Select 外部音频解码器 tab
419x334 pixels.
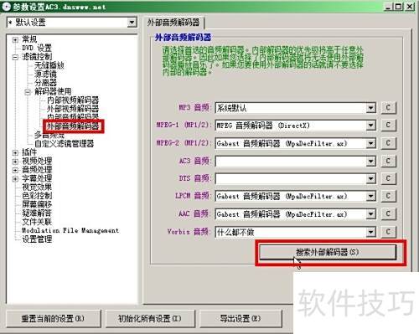tap(173, 23)
